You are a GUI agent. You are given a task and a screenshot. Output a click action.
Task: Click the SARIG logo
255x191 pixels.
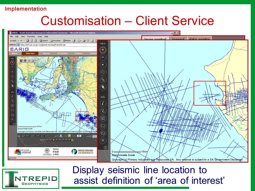point(19,49)
